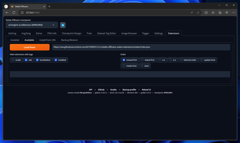Click the checkpoint hash 6f4f816f9d link
The height and width of the screenshot is (143, 240).
[x=168, y=93]
